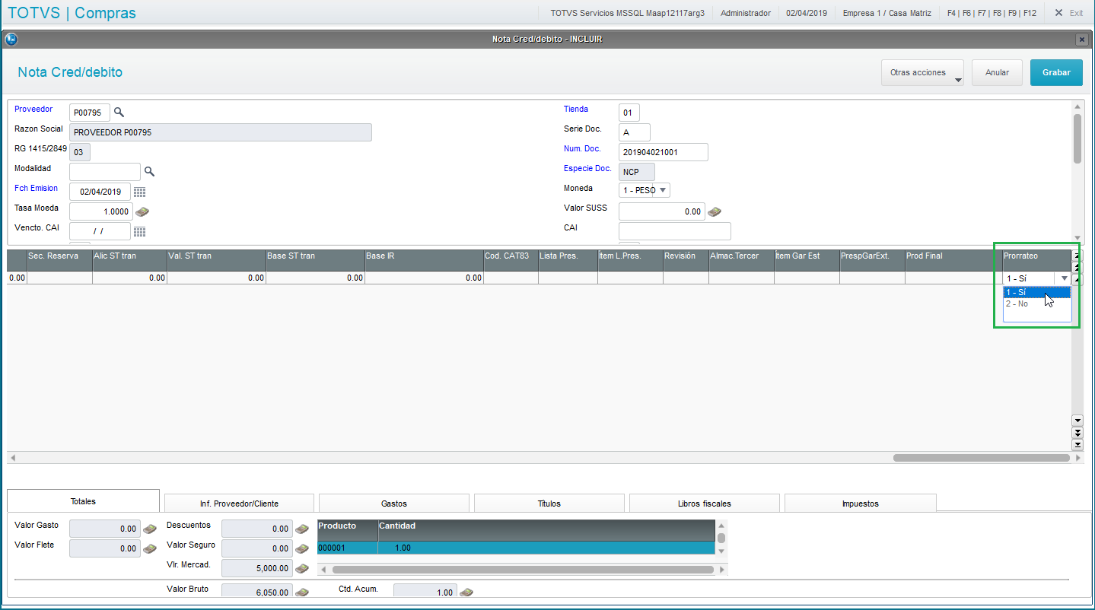Open calculator icon beside Valor Gasto
This screenshot has height=610, width=1095.
point(150,529)
